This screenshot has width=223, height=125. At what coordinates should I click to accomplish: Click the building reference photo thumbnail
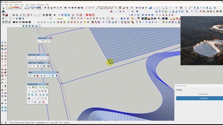pos(202,41)
